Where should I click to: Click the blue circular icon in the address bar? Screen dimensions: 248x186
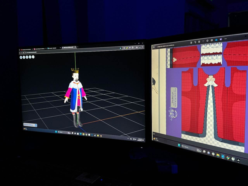point(121,48)
